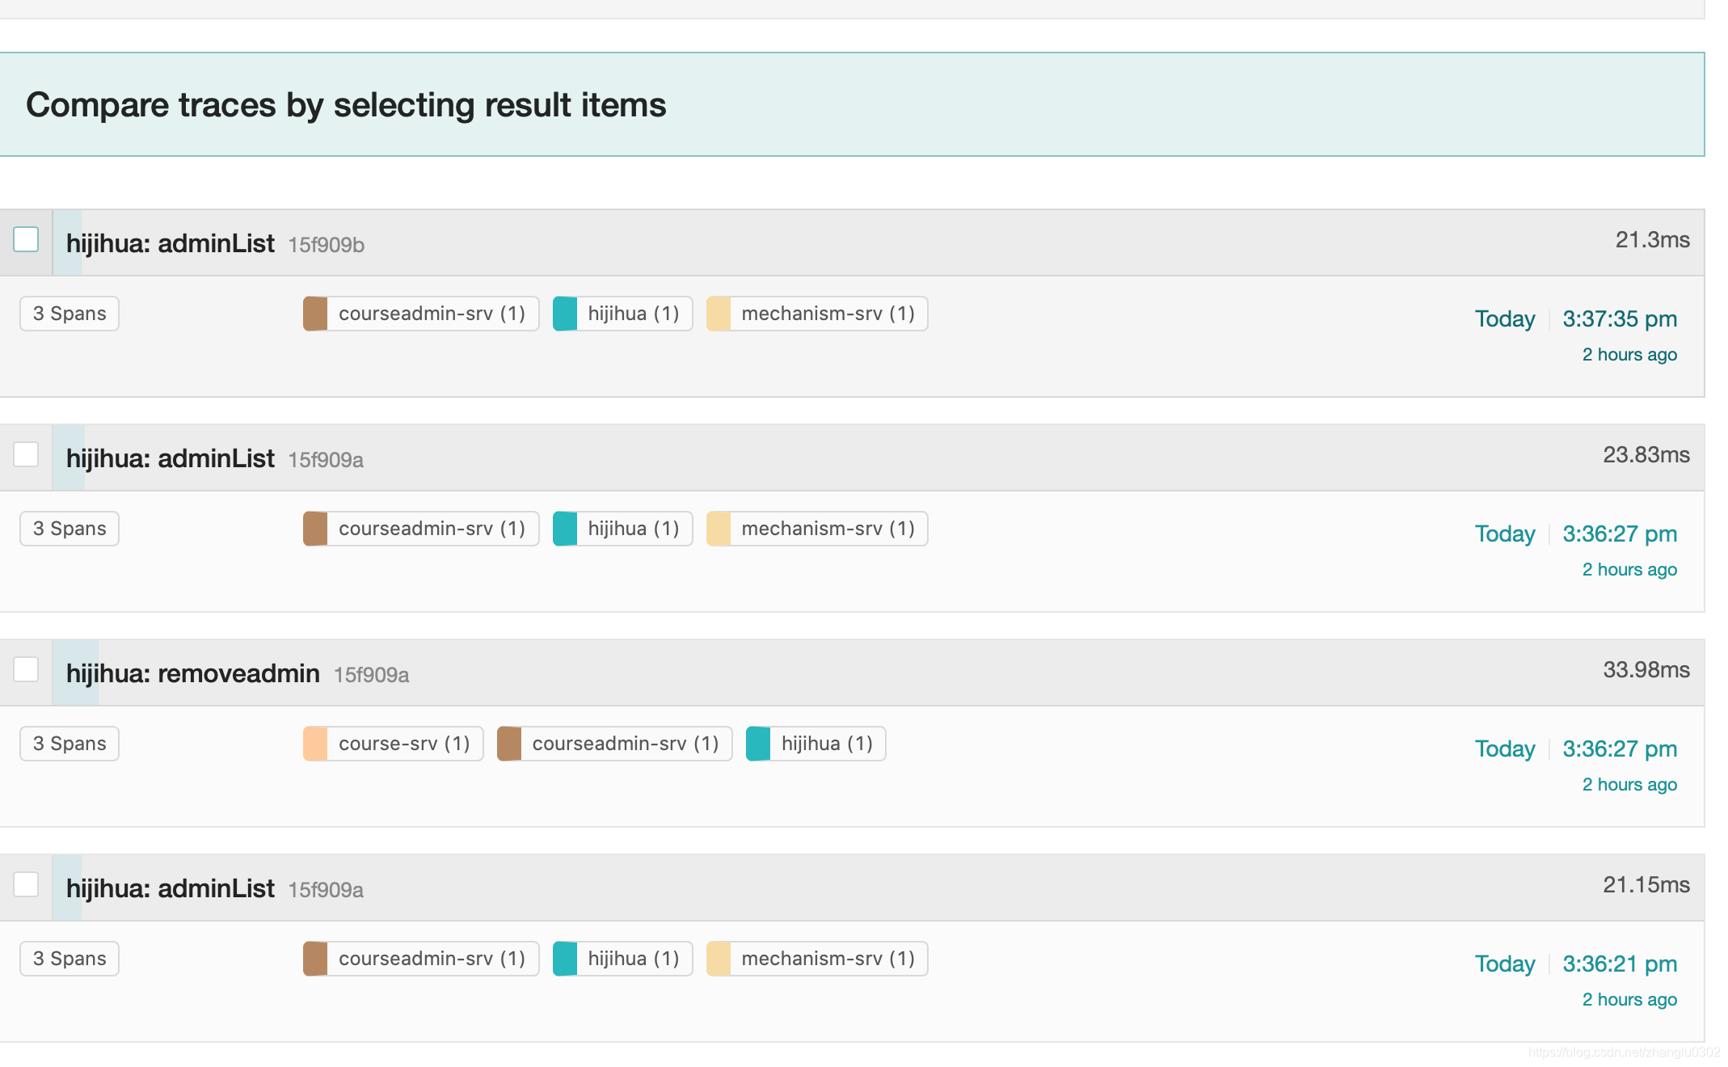Click 3 Spans badge in removeadmin trace
Viewport: 1728px width, 1067px height.
click(x=70, y=744)
